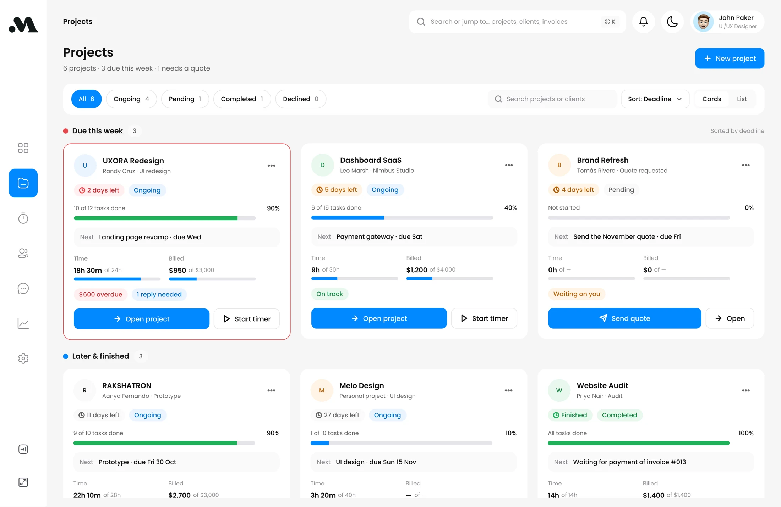Open the messages chat bubble icon
Screen dimensions: 781x507
23,288
